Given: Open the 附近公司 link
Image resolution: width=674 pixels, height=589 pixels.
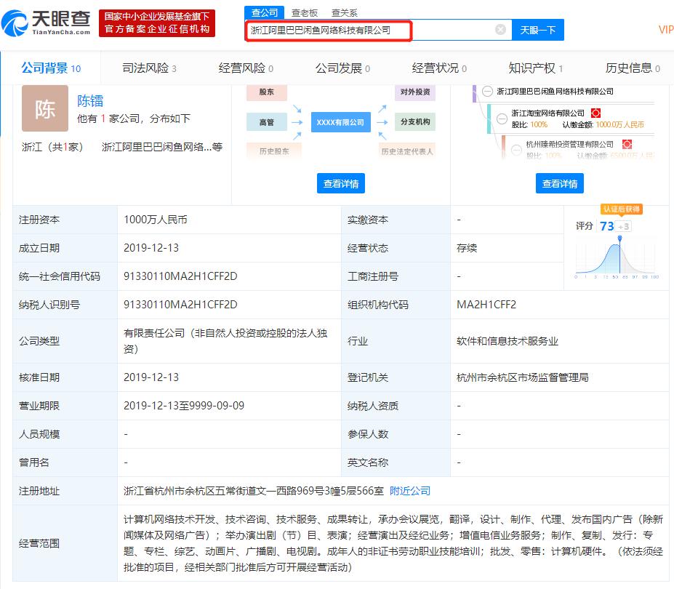Looking at the screenshot, I should [411, 491].
